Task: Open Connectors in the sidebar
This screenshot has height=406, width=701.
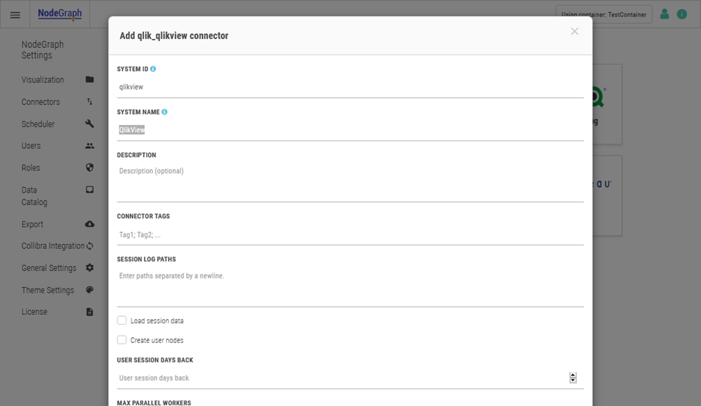Action: [x=40, y=102]
